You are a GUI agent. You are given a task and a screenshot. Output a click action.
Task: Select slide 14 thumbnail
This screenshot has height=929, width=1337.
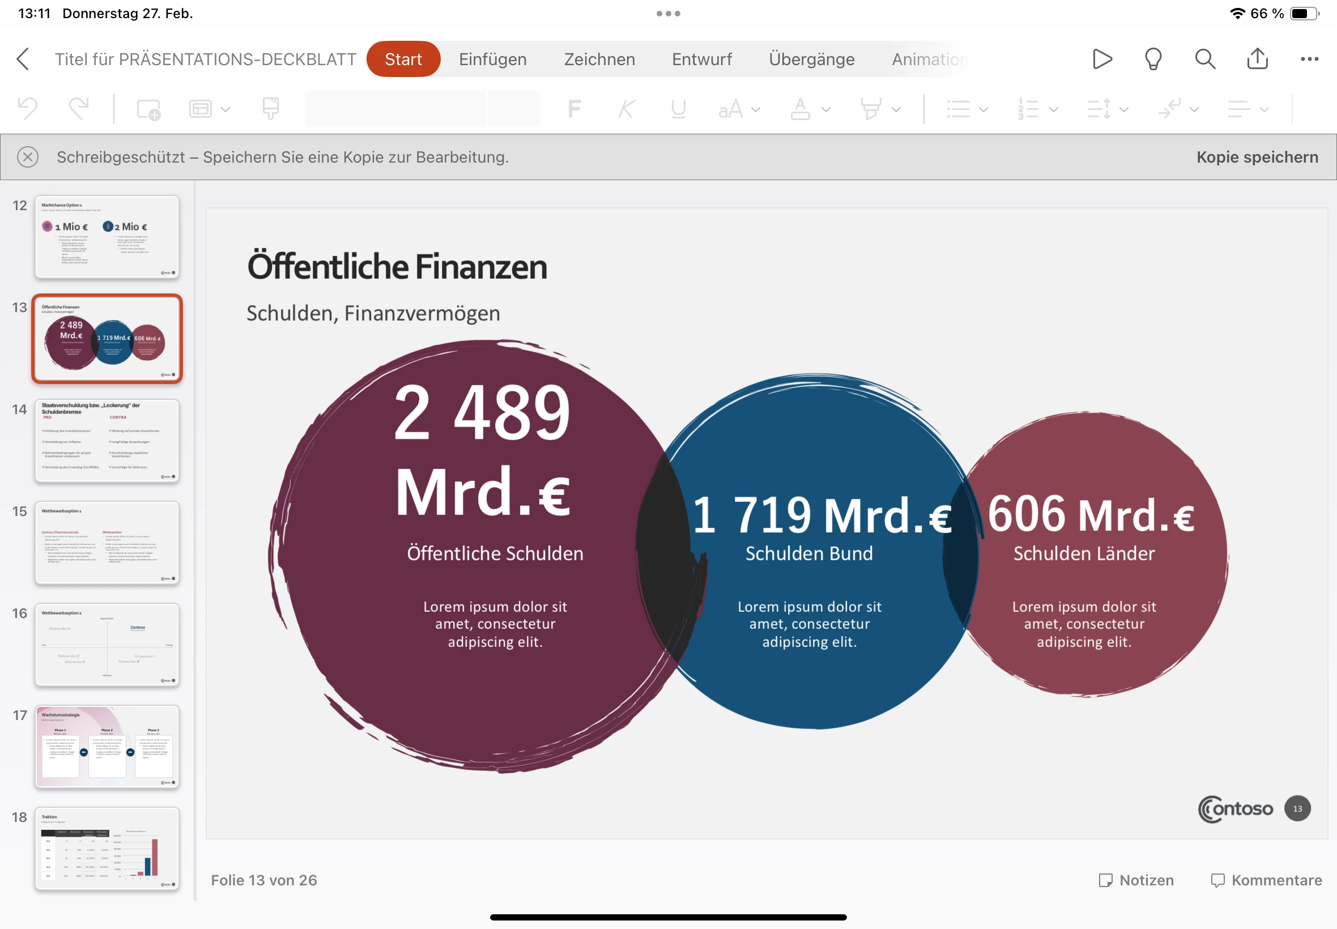click(x=107, y=441)
